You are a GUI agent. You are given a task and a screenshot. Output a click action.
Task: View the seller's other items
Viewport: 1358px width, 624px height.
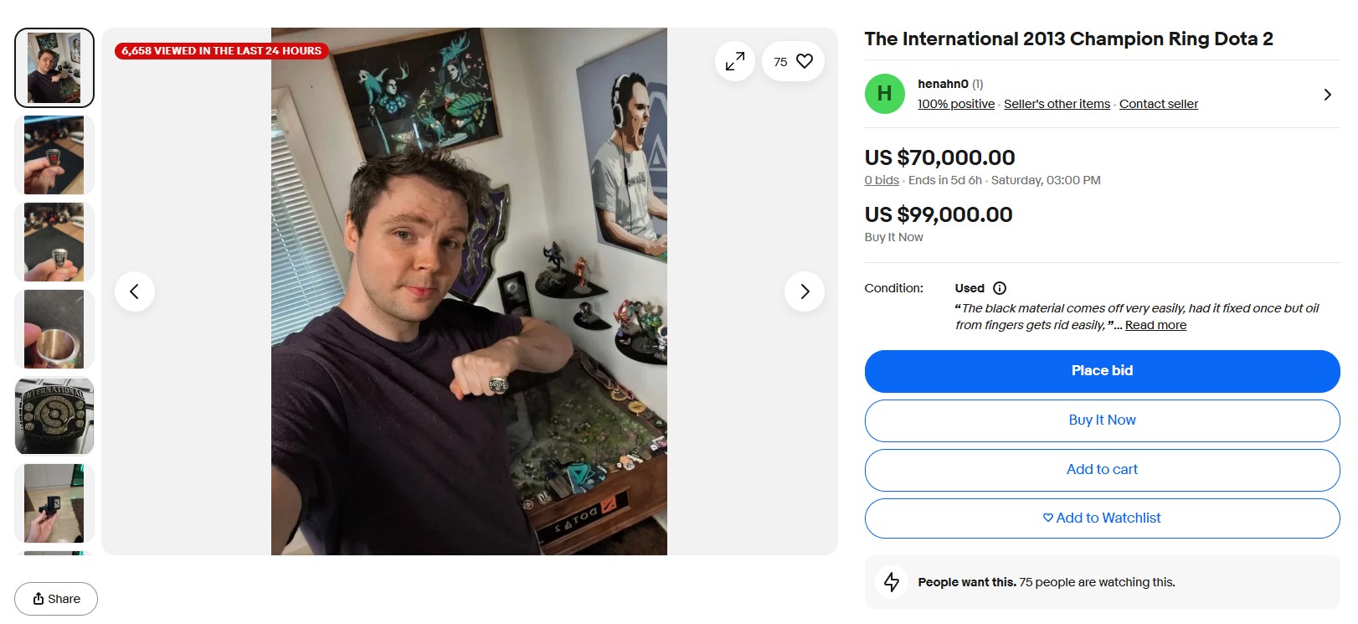[x=1057, y=104]
